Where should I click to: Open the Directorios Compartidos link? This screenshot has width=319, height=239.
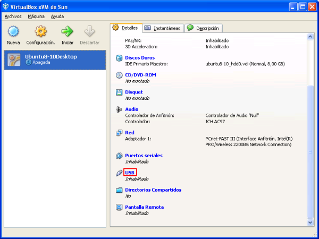coord(153,190)
